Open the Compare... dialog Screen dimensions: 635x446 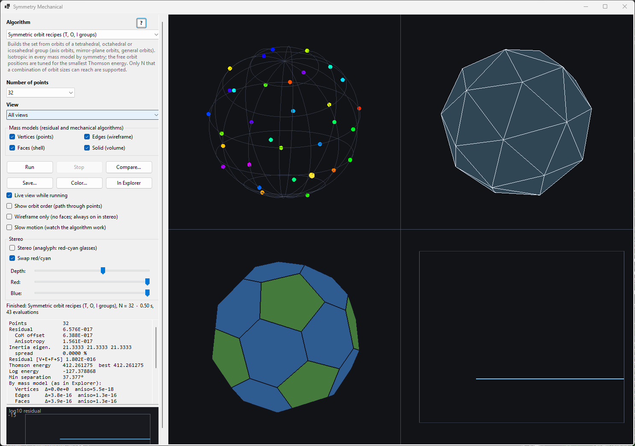click(x=129, y=167)
